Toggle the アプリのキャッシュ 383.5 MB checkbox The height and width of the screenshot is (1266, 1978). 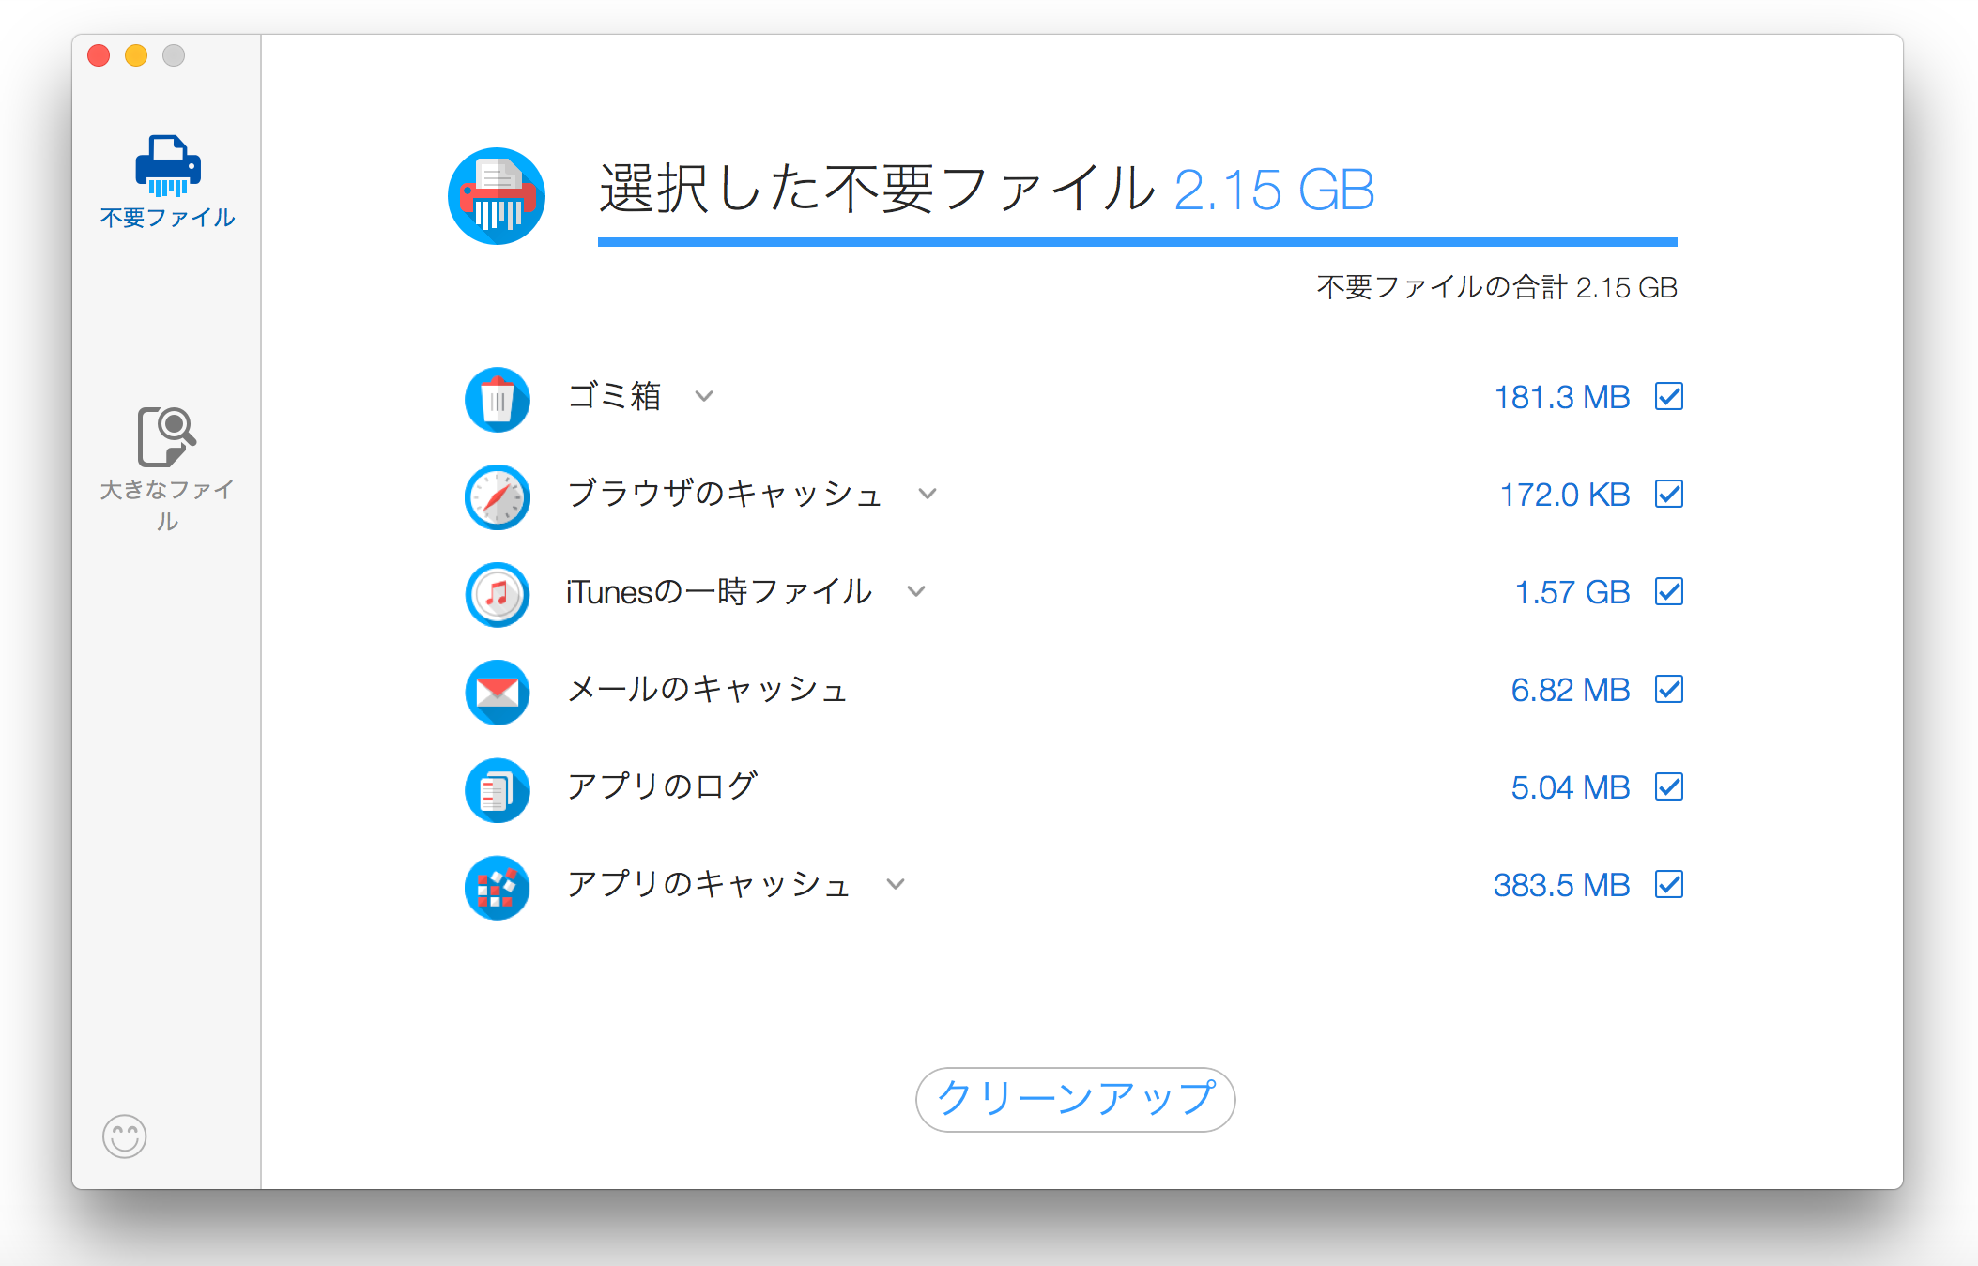[x=1668, y=884]
